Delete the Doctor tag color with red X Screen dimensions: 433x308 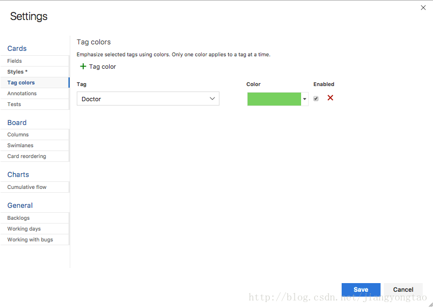(x=330, y=97)
